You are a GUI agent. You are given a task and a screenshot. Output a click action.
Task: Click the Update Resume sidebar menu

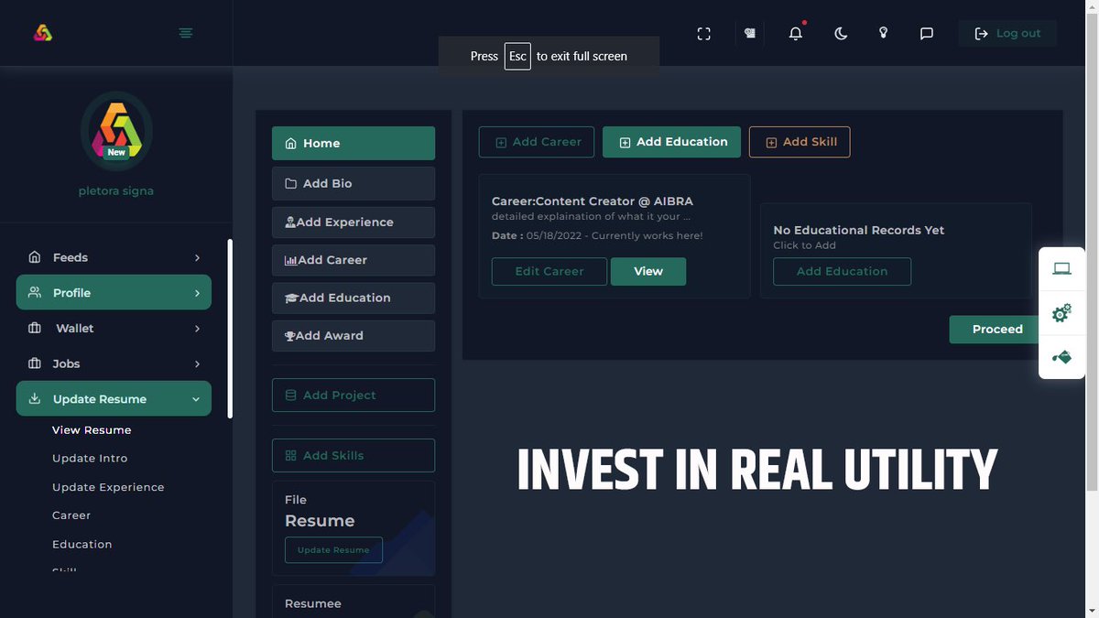click(x=114, y=399)
